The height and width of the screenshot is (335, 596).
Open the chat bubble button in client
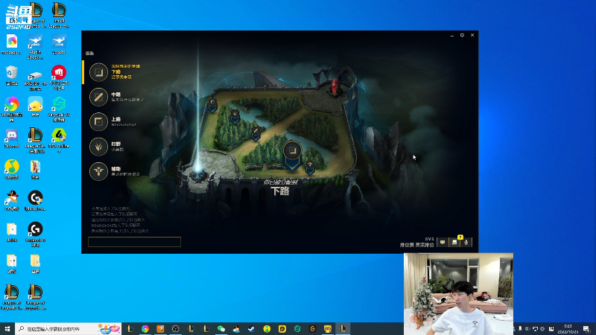[443, 243]
